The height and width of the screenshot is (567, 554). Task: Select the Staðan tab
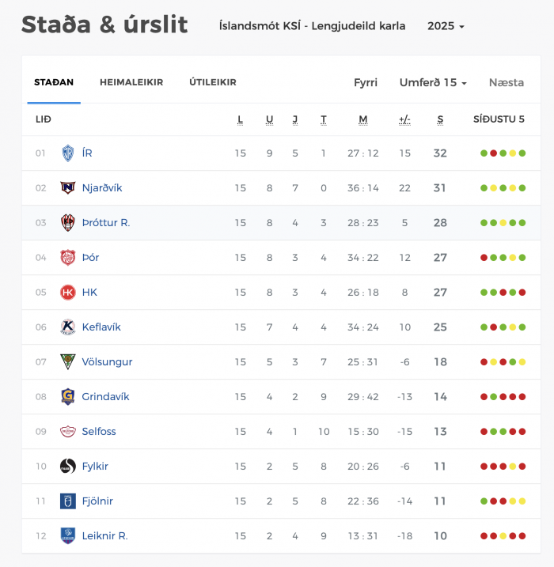click(54, 82)
